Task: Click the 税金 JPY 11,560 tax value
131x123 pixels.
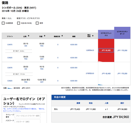Action: pyautogui.click(x=91, y=109)
